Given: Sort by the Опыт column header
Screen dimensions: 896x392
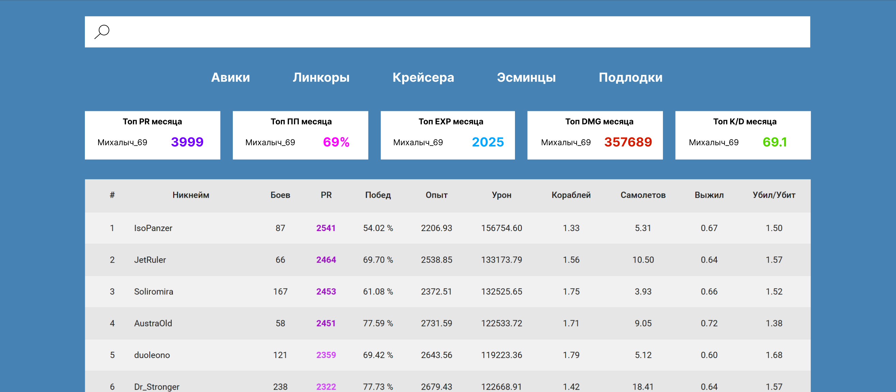Looking at the screenshot, I should (437, 195).
